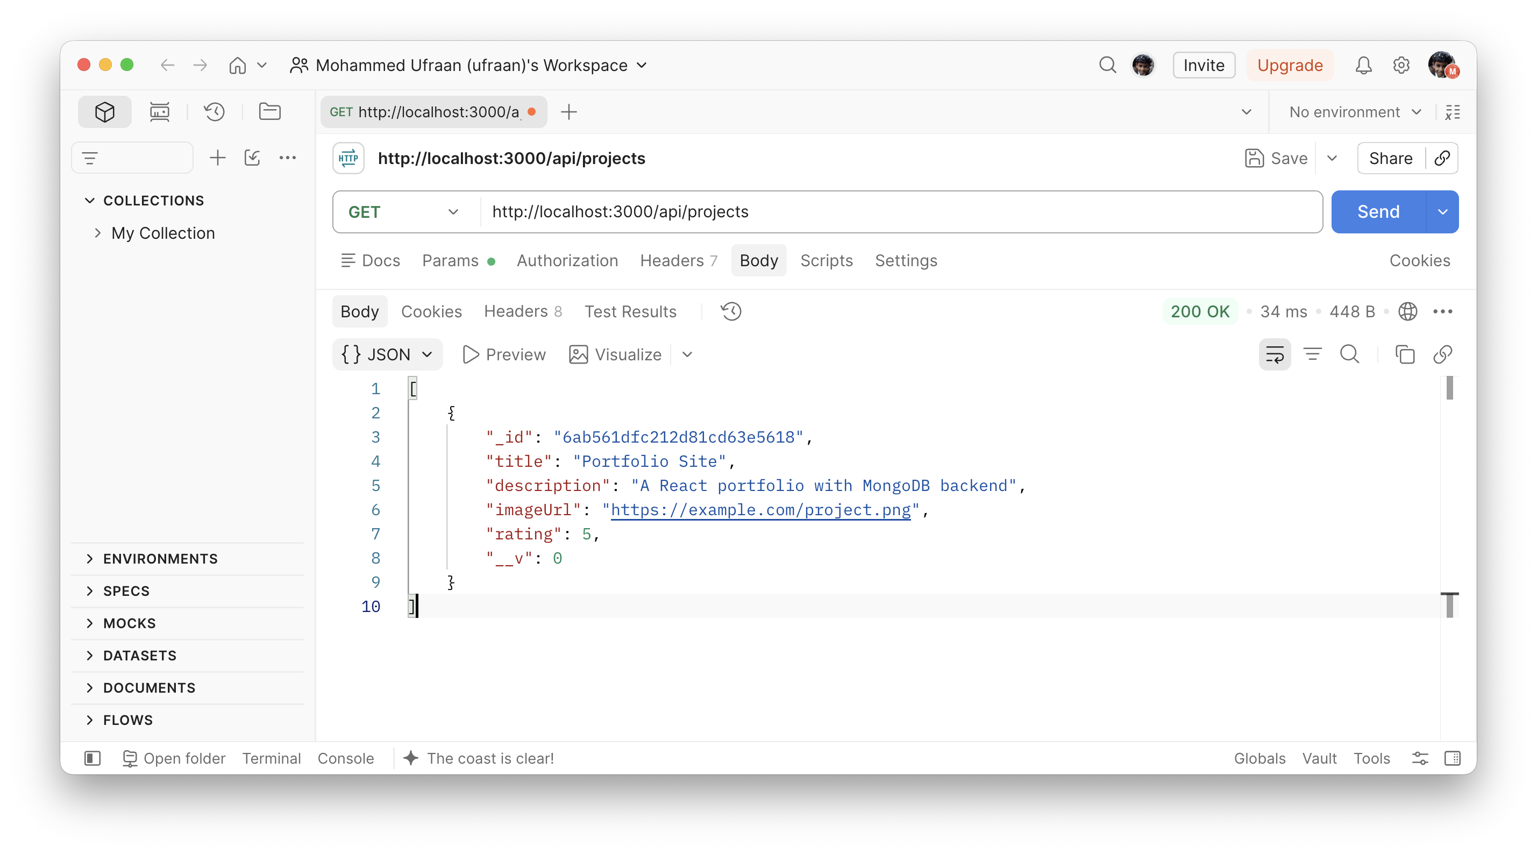Open the Scripts tab
The height and width of the screenshot is (854, 1537).
pos(827,260)
